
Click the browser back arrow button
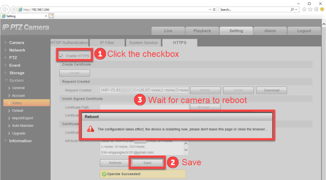(x=5, y=10)
